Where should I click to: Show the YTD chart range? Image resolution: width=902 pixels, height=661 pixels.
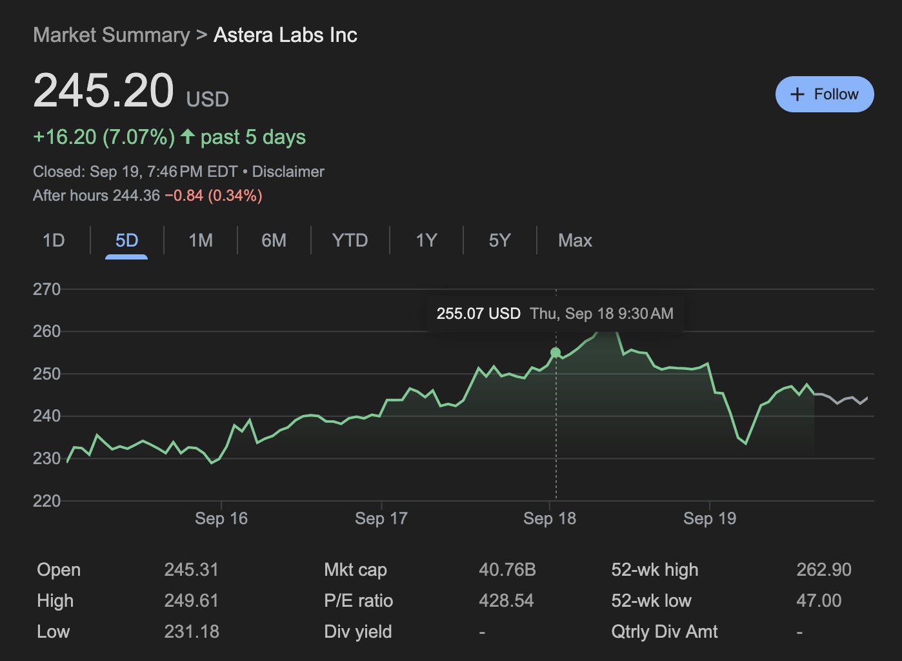[x=350, y=240]
